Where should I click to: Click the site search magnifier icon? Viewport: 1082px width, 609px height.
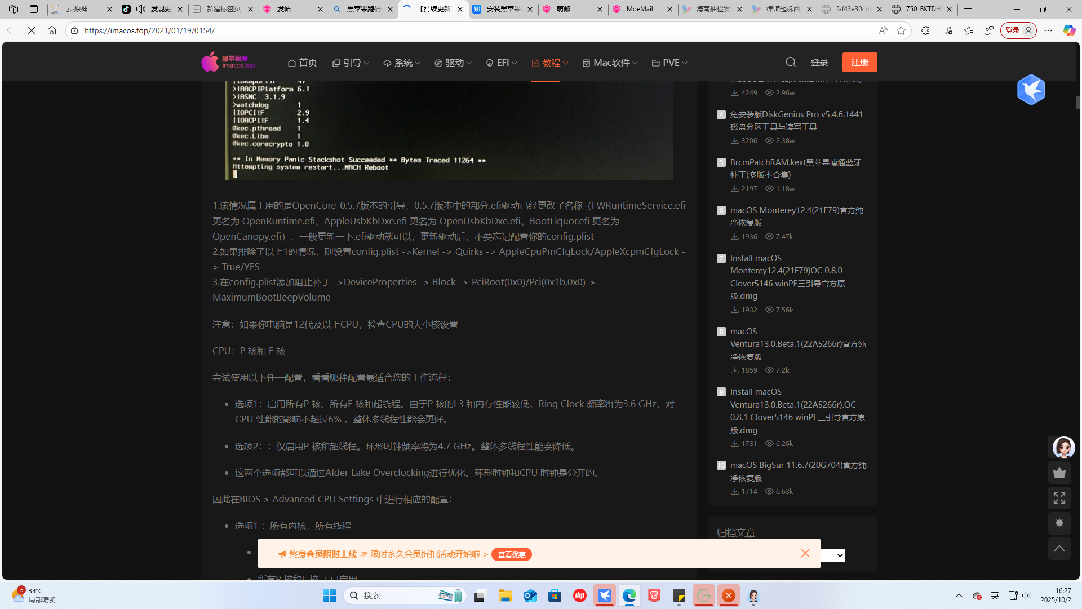(x=790, y=62)
